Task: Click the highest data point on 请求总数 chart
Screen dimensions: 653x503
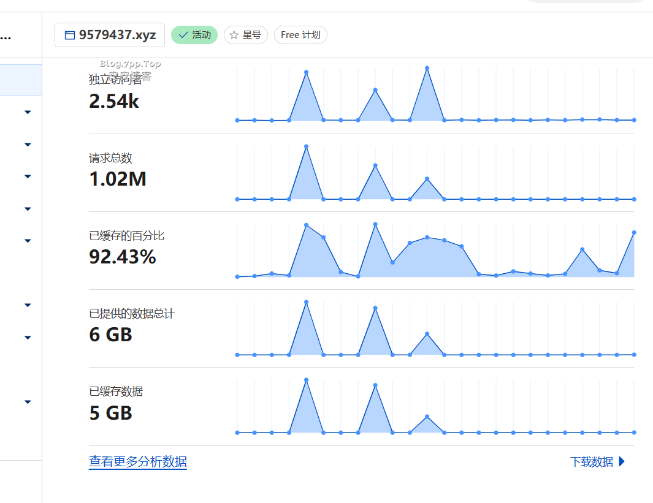Action: click(306, 146)
